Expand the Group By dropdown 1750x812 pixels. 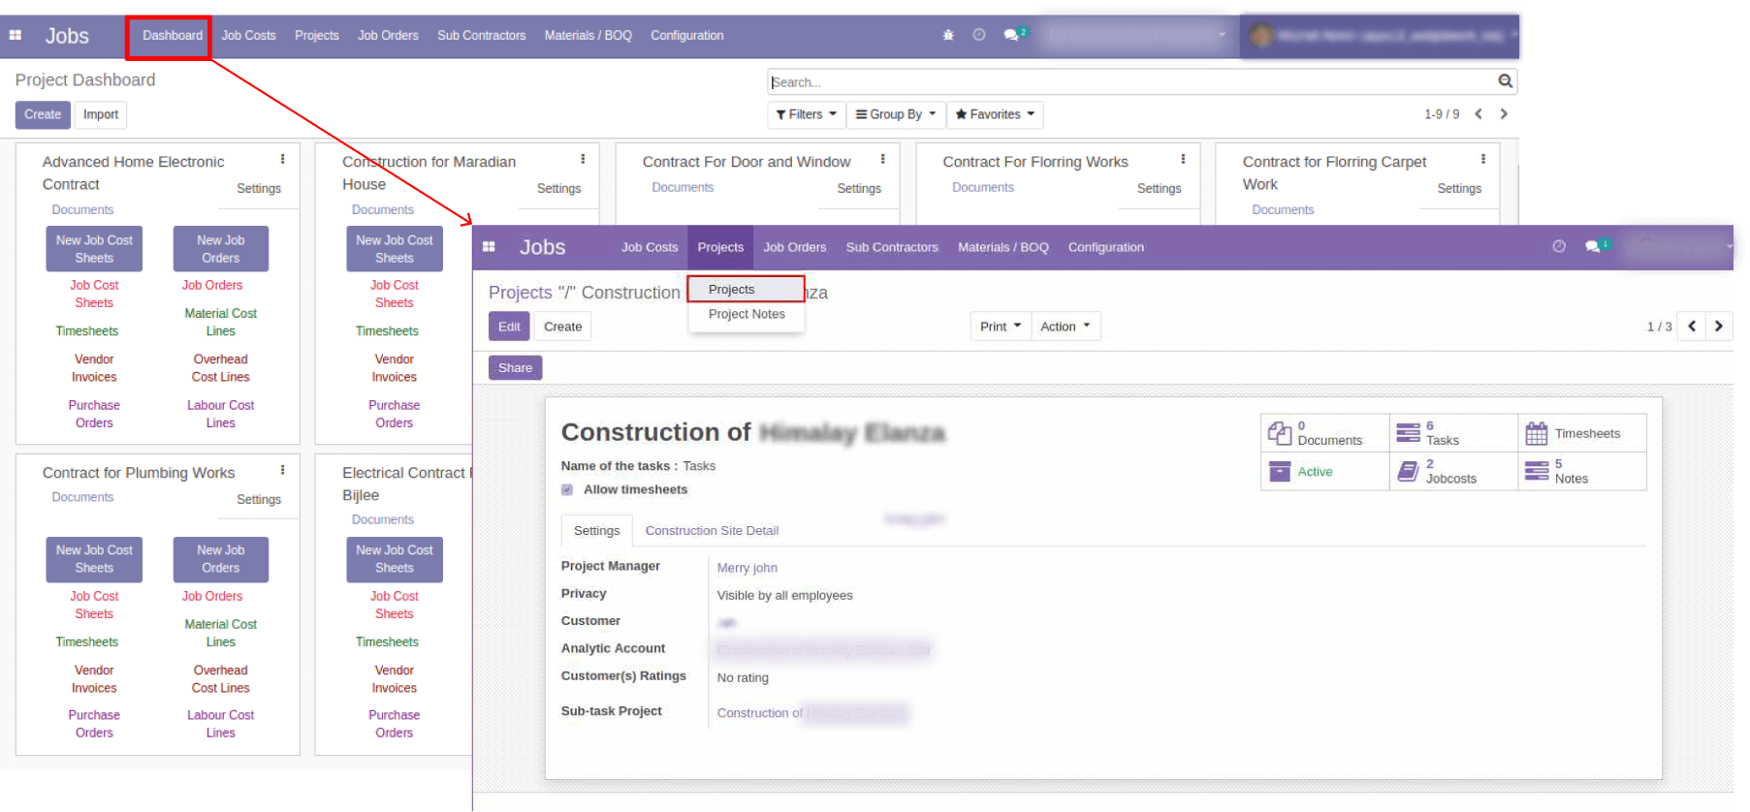point(896,114)
